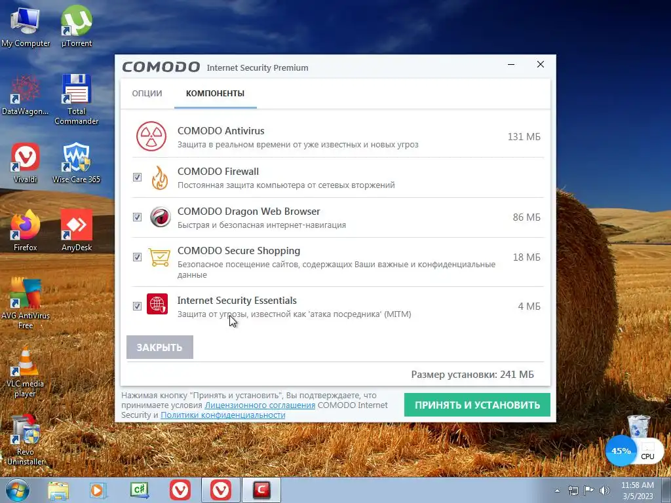Select the КОМПОНЕНТЫ tab
Image resolution: width=671 pixels, height=503 pixels.
tap(215, 93)
